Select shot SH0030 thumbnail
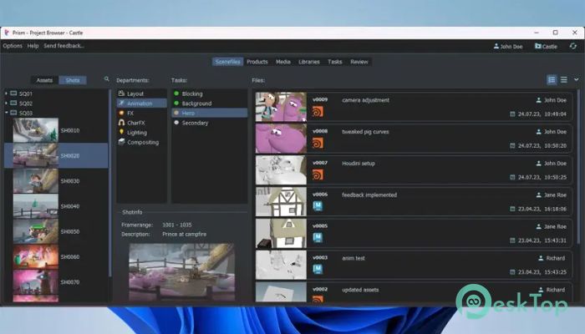The height and width of the screenshot is (334, 585). (x=36, y=181)
